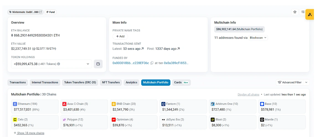Open Advanced Filter chevron dropdown

306,82
